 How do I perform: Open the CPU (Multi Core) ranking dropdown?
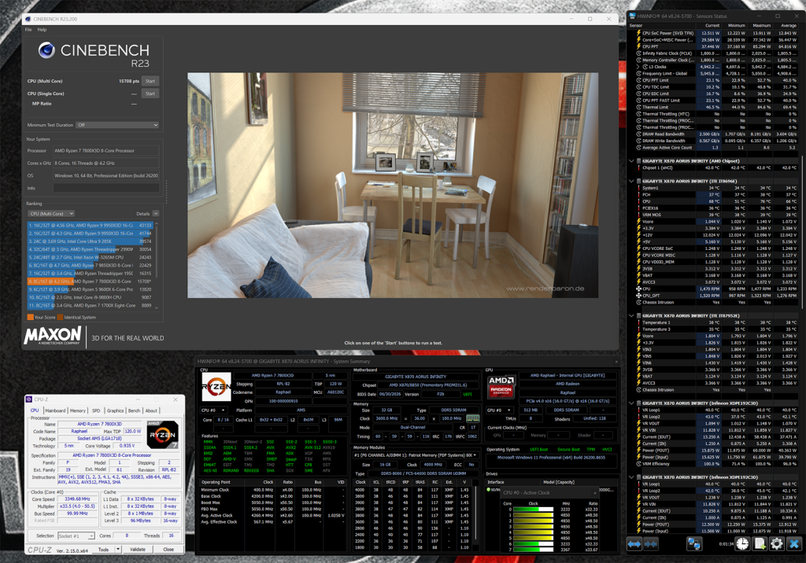[x=51, y=214]
